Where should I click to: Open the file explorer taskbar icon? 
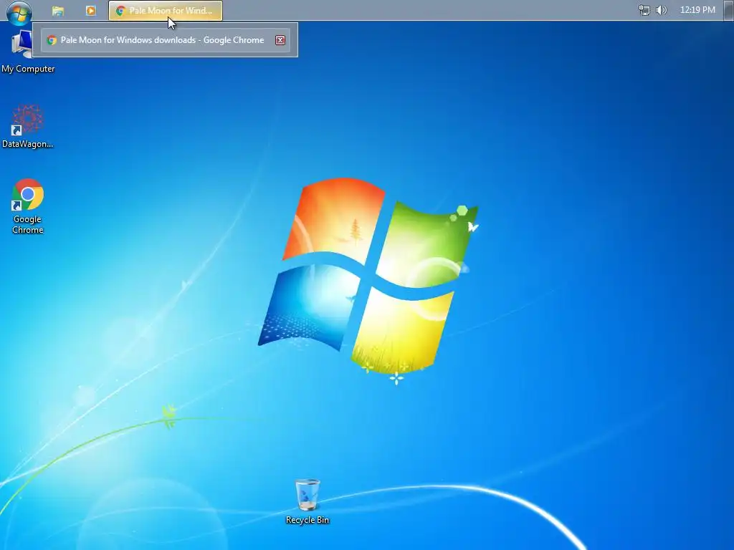pos(58,11)
